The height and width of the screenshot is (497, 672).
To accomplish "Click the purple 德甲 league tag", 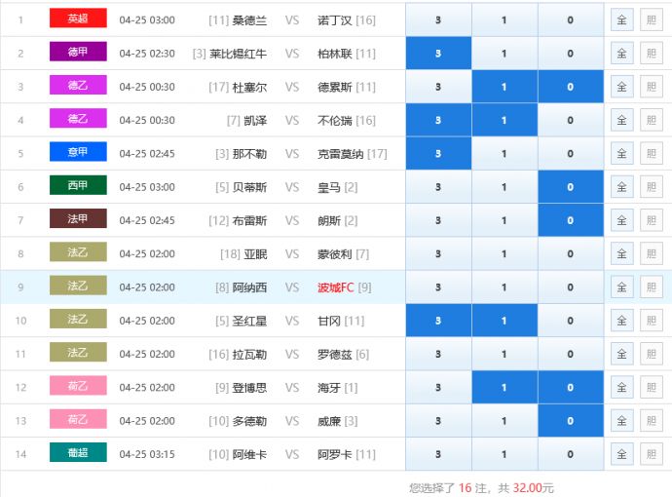I will tap(78, 53).
